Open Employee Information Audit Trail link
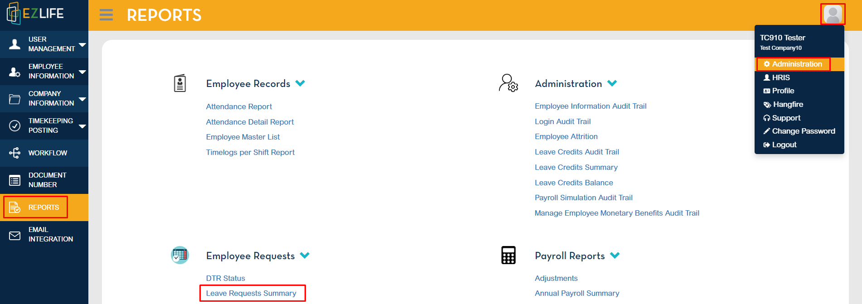Viewport: 862px width, 304px height. (x=591, y=106)
